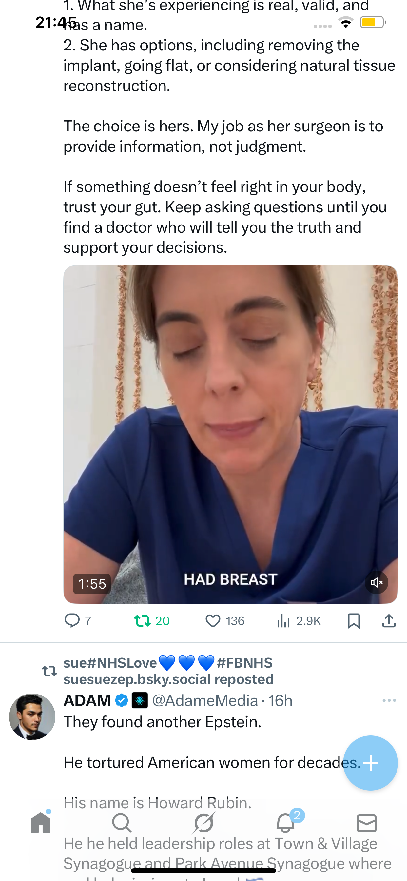Share the surgeon video post
The height and width of the screenshot is (881, 407).
(389, 620)
